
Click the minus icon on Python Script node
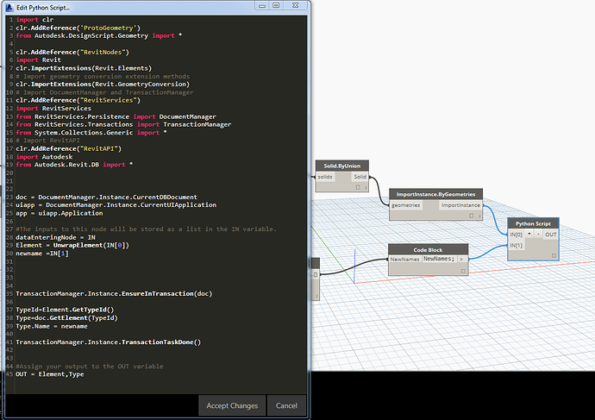[539, 235]
